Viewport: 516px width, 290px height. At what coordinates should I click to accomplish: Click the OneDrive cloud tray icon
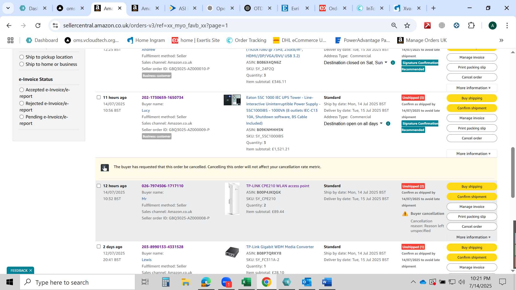pos(423,282)
